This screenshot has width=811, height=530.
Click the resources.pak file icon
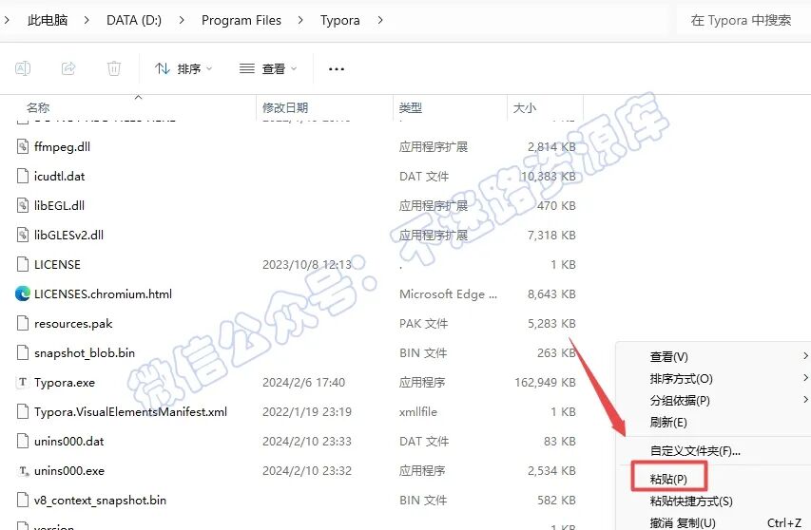22,323
